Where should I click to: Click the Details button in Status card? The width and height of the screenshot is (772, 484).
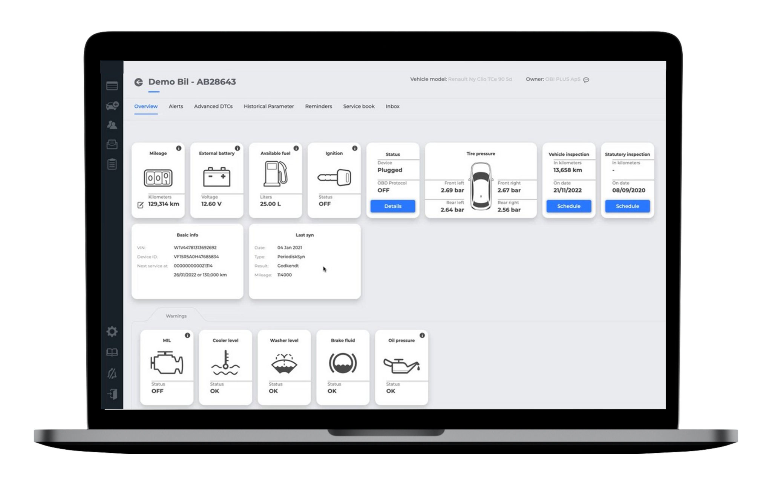coord(392,206)
